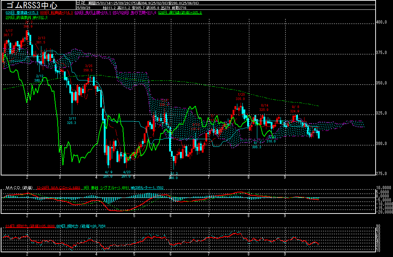Click the 3/11 low marker at 325.3

coord(72,120)
